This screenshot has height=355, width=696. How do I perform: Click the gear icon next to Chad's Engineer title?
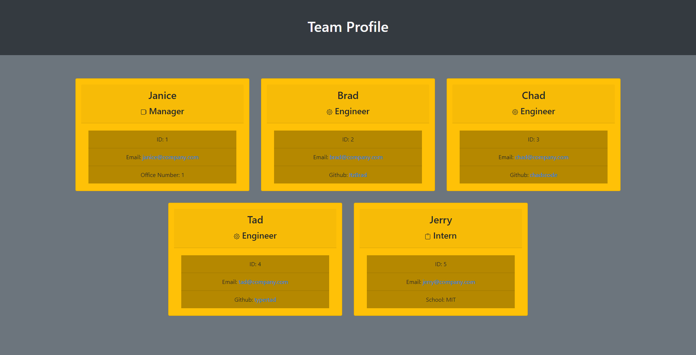[x=515, y=112]
